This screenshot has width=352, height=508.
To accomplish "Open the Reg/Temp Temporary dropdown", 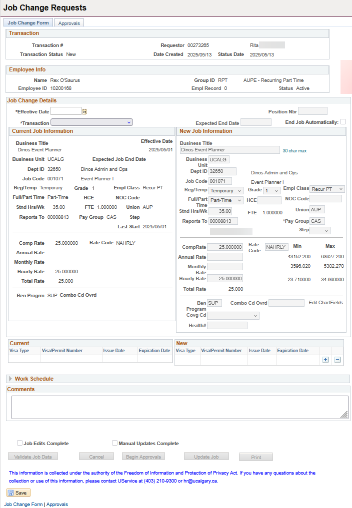I will (x=225, y=190).
